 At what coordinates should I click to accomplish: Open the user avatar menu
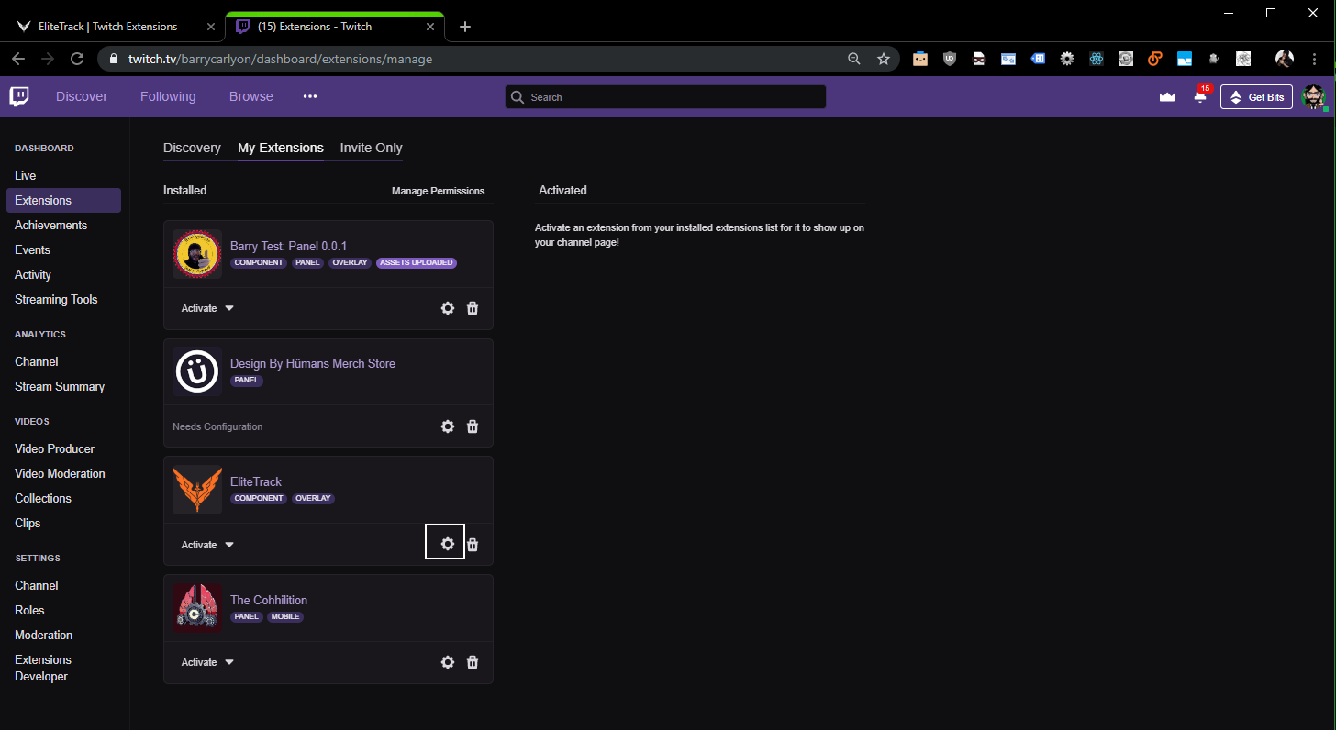(1314, 96)
